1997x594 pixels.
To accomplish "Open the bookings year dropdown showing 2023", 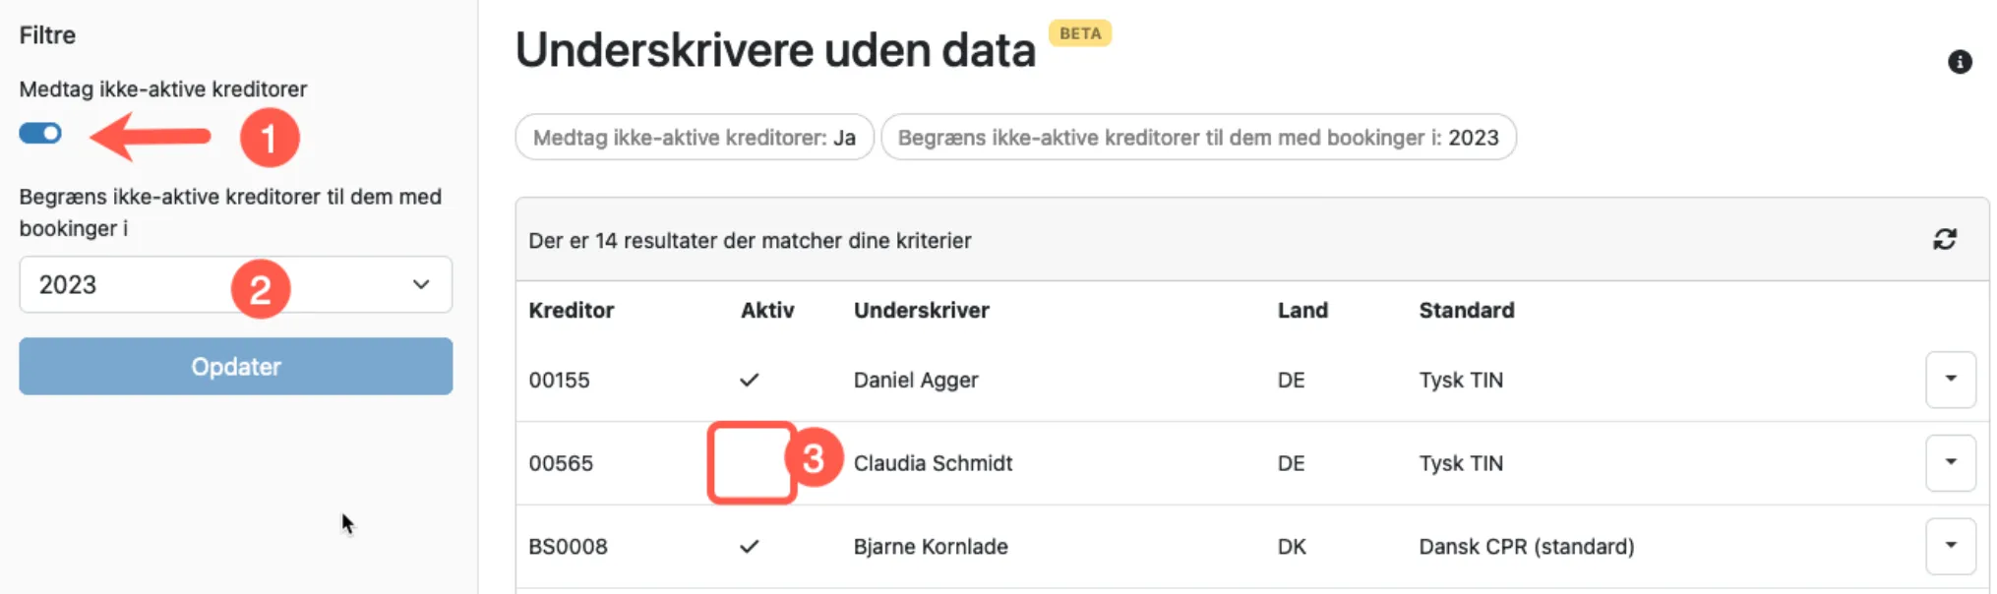I will click(x=236, y=285).
